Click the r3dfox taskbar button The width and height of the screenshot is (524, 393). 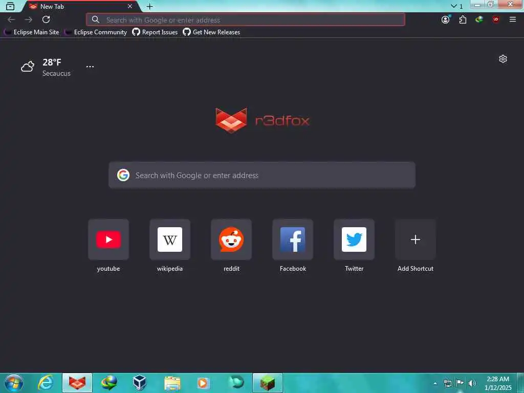[x=77, y=383]
